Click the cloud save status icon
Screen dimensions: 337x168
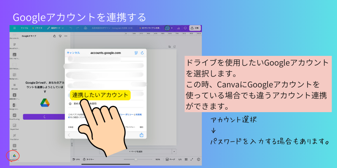coord(86,28)
